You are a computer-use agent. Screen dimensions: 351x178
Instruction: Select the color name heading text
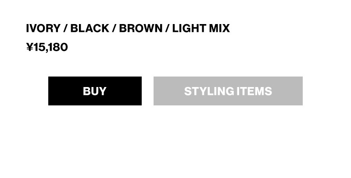click(128, 28)
